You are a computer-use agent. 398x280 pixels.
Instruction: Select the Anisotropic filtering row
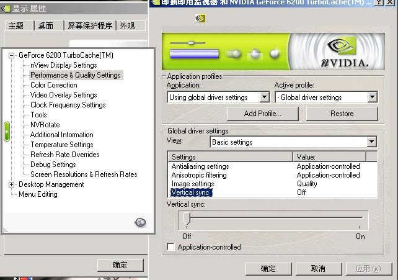(272, 175)
